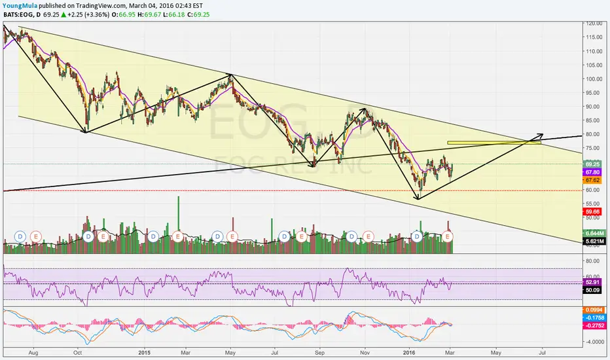This screenshot has height=360, width=610.
Task: Click the BATS:EOG, D symbol title
Action: point(22,14)
